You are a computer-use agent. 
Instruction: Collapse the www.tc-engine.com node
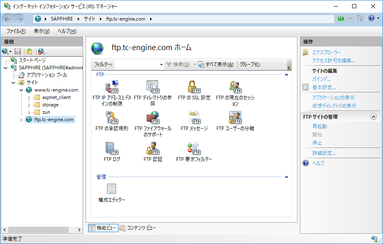[x=21, y=90]
